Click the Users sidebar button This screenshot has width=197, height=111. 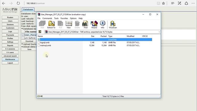pyautogui.click(x=10, y=21)
